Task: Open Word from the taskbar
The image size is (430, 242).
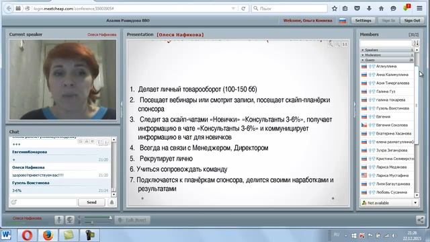Action: click(x=6, y=235)
